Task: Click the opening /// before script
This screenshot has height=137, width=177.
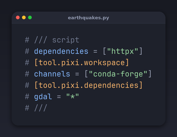Action: pyautogui.click(x=41, y=40)
